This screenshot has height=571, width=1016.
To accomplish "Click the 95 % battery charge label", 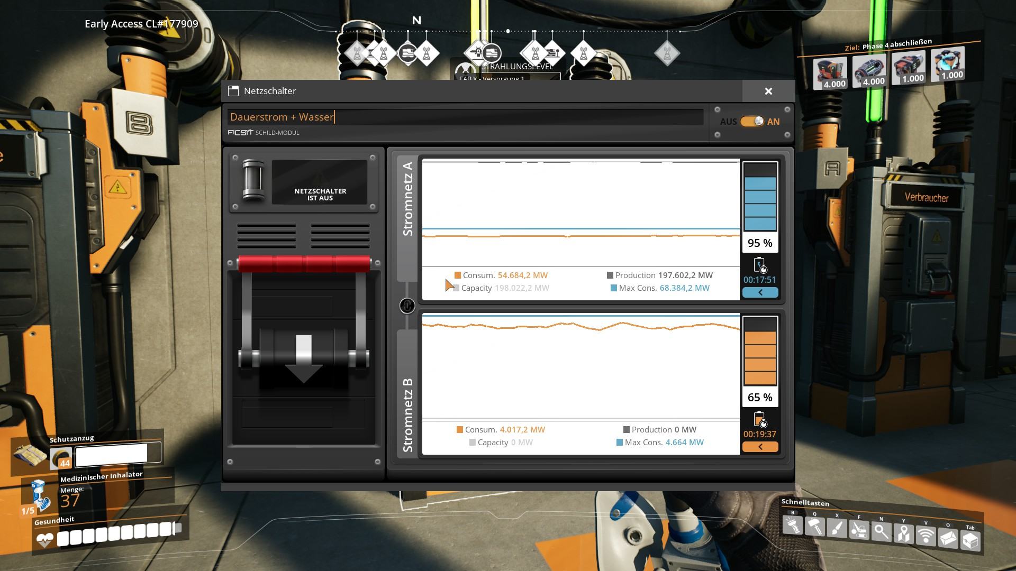I will pos(760,243).
